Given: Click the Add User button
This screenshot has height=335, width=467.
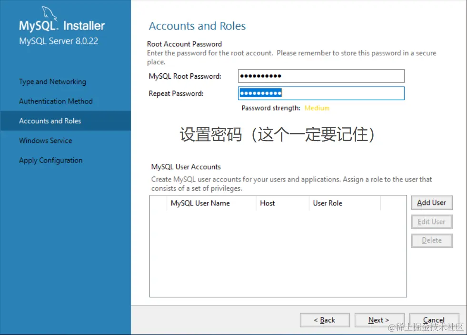Looking at the screenshot, I should coord(432,203).
